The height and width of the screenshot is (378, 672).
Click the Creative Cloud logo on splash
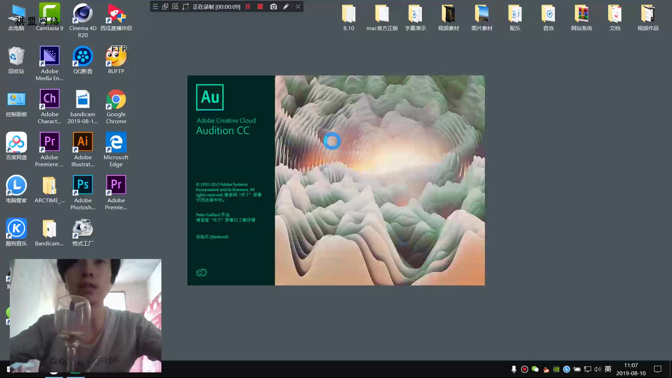[x=202, y=273]
